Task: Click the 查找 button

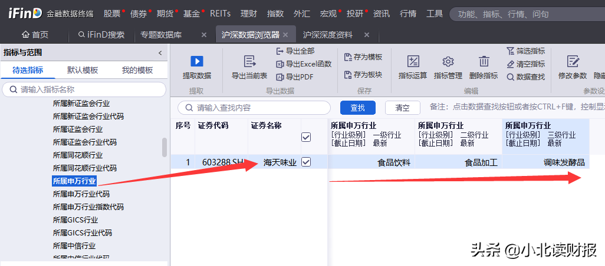Action: coord(358,108)
